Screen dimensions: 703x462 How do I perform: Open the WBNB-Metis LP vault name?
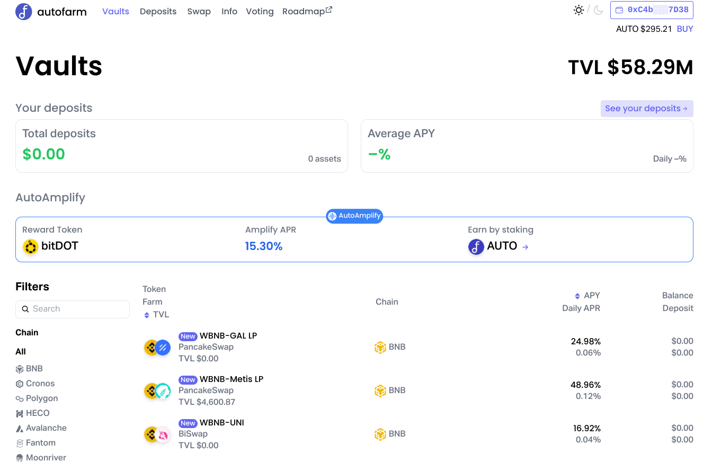pos(232,379)
